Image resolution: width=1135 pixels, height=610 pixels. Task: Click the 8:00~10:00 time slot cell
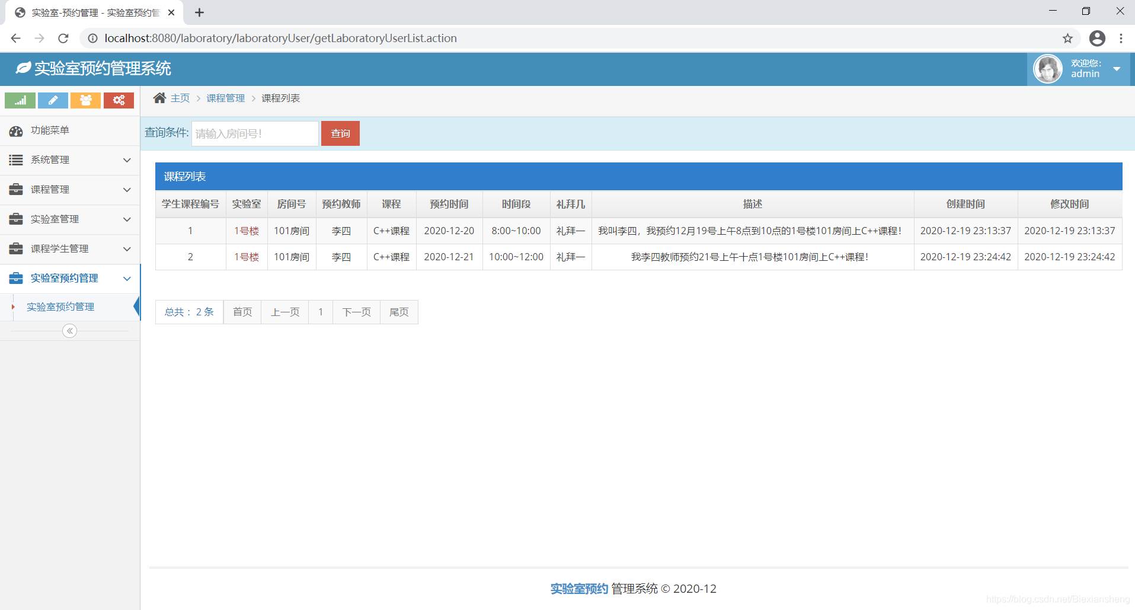(516, 231)
